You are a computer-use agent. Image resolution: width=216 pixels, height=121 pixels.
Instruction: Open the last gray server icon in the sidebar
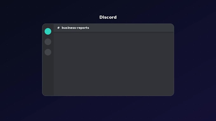coord(48,52)
